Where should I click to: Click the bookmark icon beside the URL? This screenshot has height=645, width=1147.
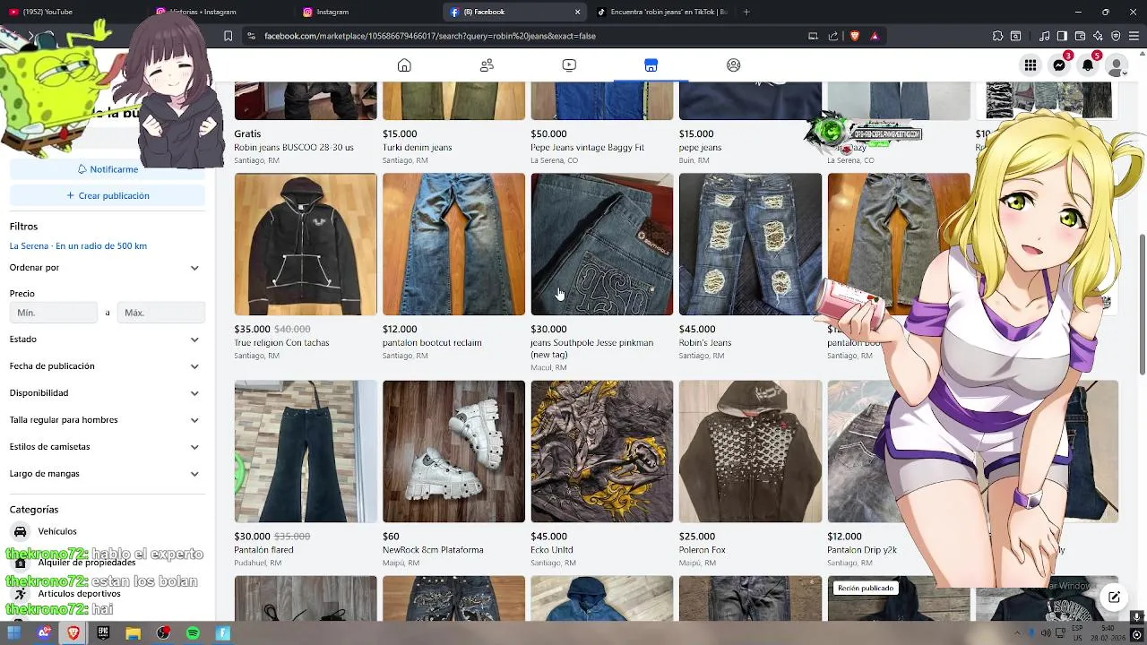[x=229, y=36]
